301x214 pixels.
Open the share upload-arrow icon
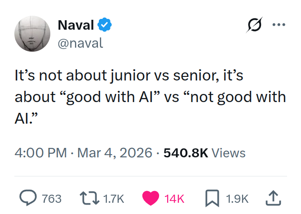pyautogui.click(x=273, y=198)
